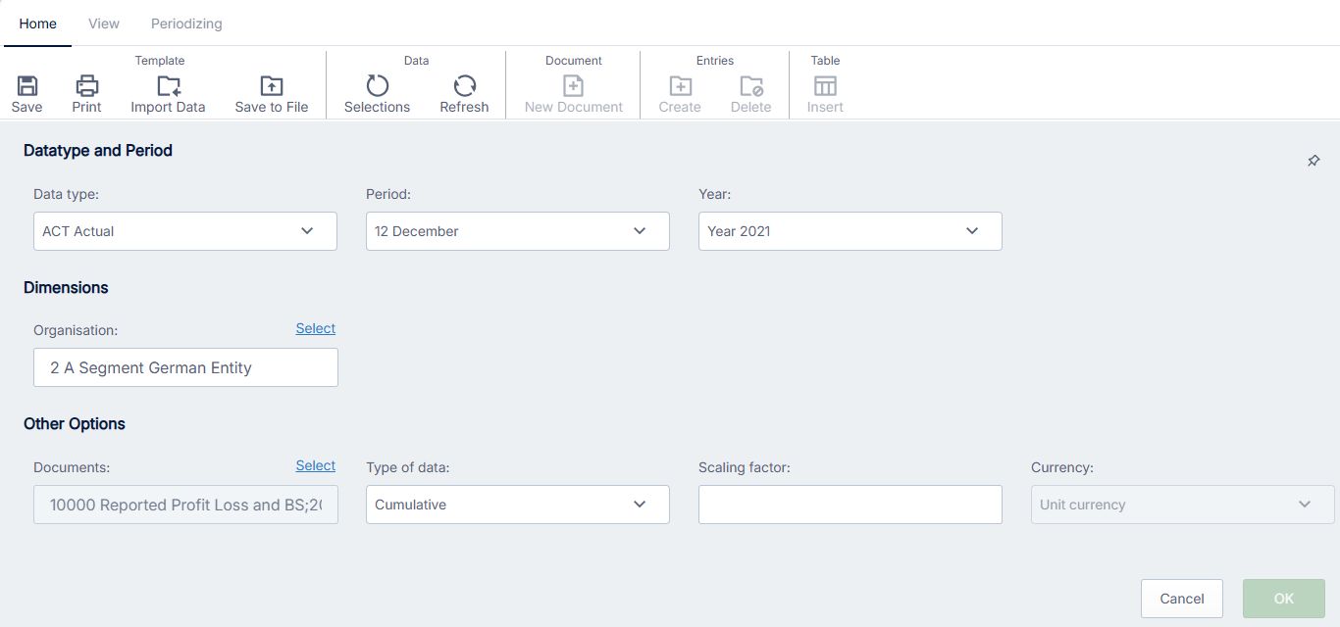Image resolution: width=1340 pixels, height=627 pixels.
Task: Switch to the Periodizing tab
Action: [x=186, y=24]
